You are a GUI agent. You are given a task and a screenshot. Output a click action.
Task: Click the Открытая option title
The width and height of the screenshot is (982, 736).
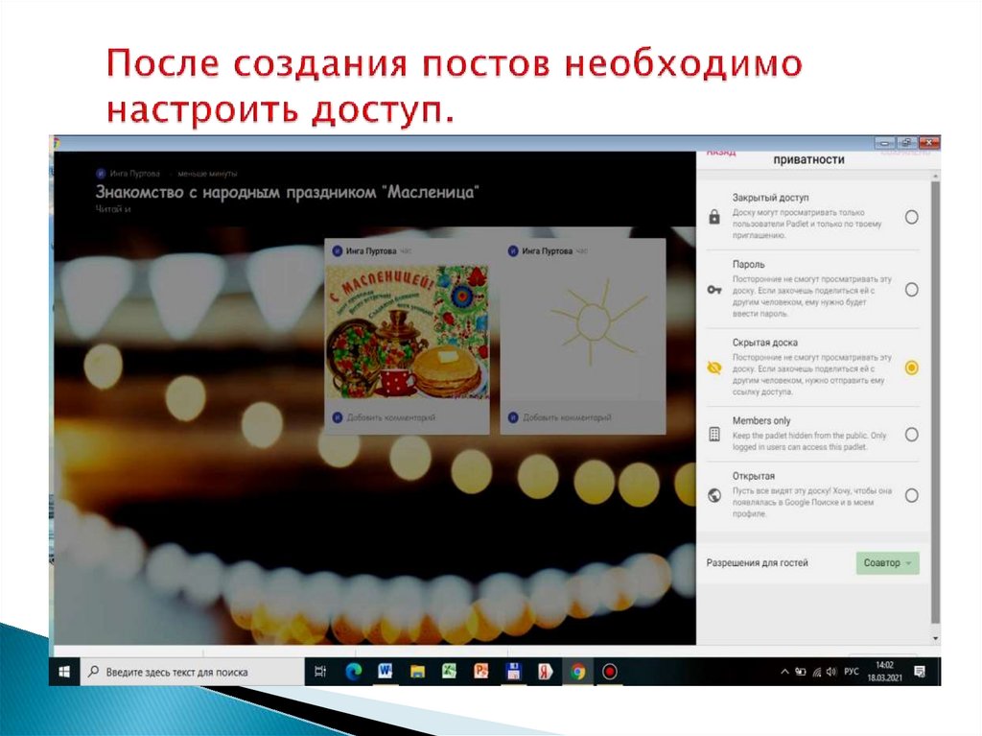[754, 476]
